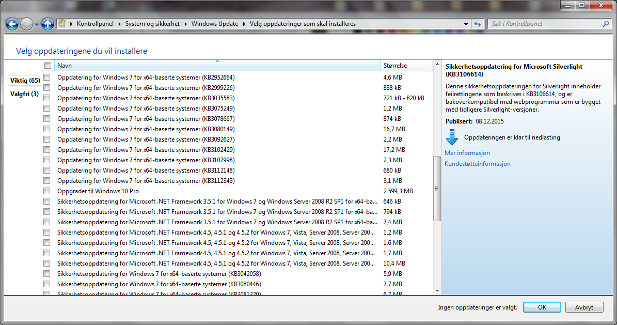
Task: Check the KB3042058 security update checkbox
Action: 47,273
